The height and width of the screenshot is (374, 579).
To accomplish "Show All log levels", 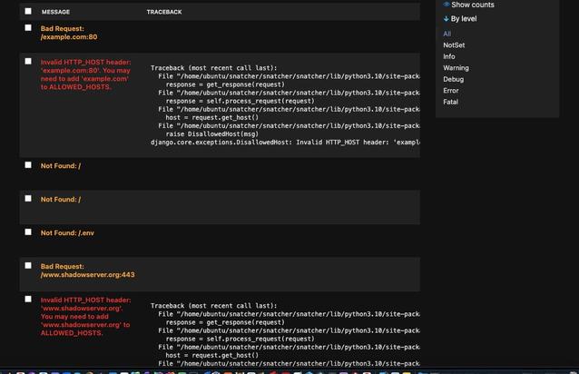I will point(447,34).
